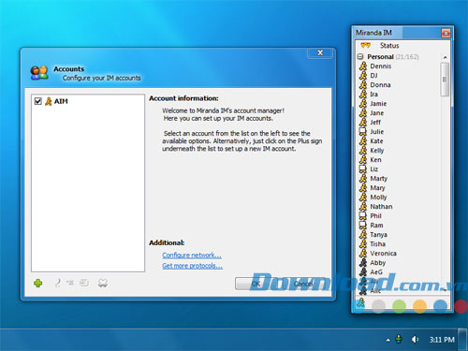Click the OK button in Accounts dialog
This screenshot has width=468, height=351.
[x=256, y=284]
